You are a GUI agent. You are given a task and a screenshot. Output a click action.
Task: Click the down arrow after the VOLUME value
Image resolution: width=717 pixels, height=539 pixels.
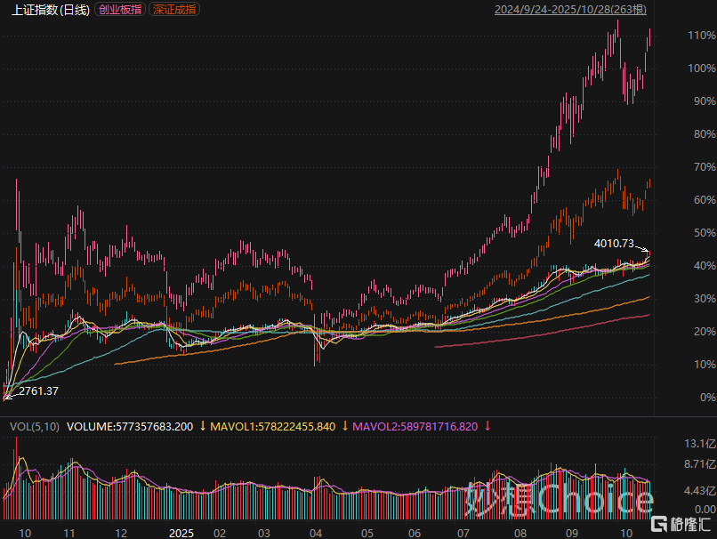202,427
